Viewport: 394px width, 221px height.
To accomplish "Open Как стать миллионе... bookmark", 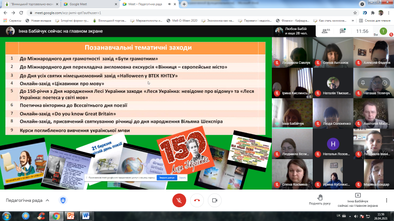I will [x=329, y=21].
